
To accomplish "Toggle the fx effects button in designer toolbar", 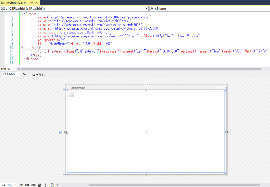I will click(x=21, y=185).
